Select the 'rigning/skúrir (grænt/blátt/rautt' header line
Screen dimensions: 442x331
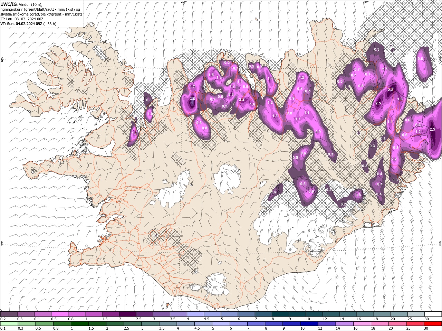(41, 9)
